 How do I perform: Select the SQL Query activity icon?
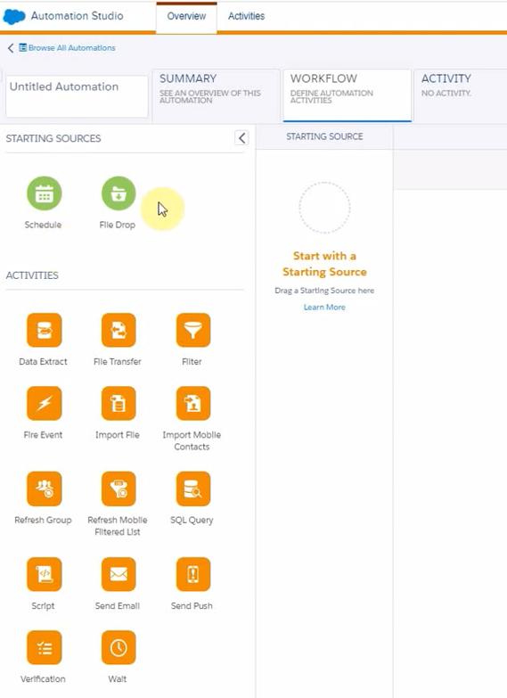click(192, 489)
